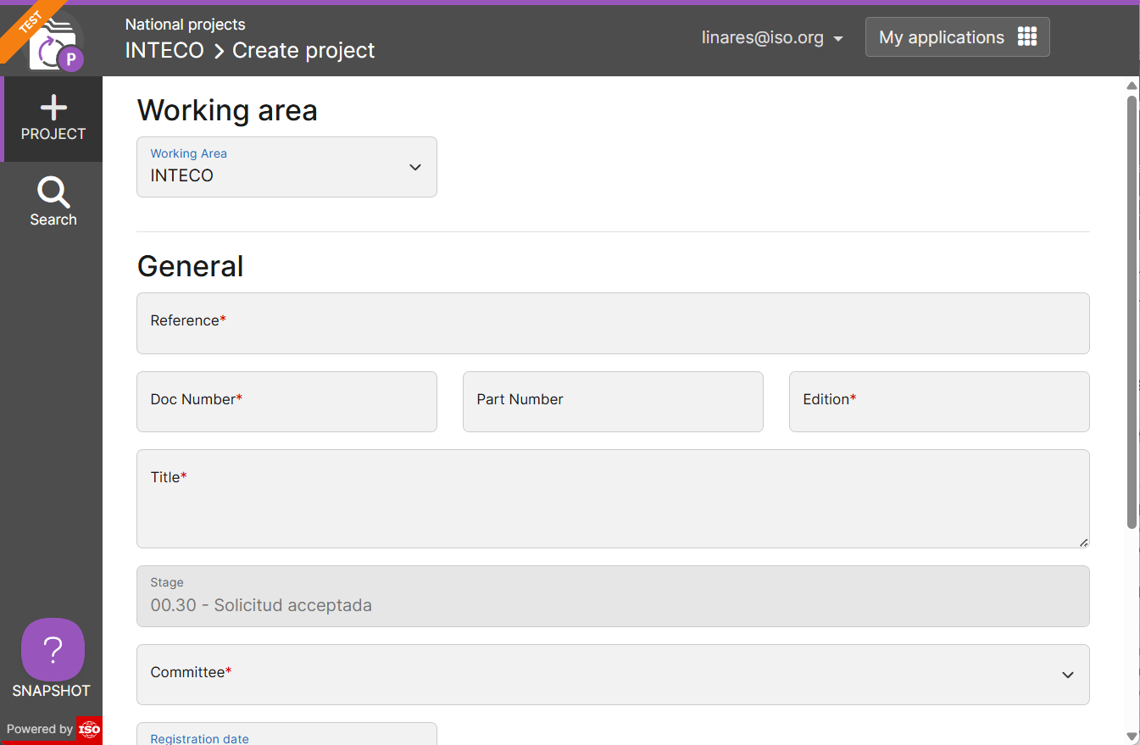Open the SNAPSHOT help question-mark icon
The height and width of the screenshot is (745, 1140).
53,649
